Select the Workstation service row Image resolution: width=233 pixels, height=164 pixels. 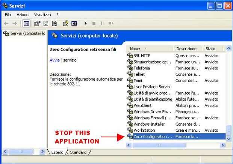(176, 130)
